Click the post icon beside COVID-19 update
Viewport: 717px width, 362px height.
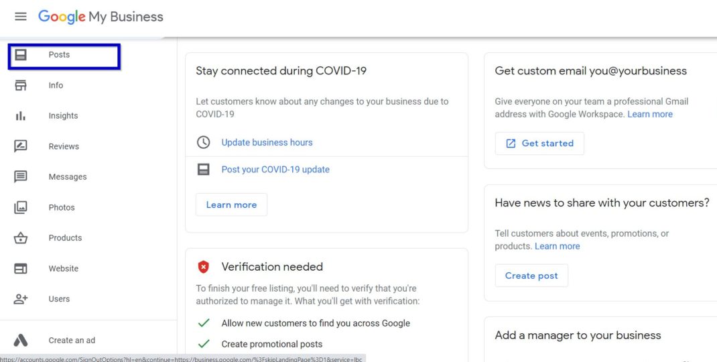click(x=204, y=170)
